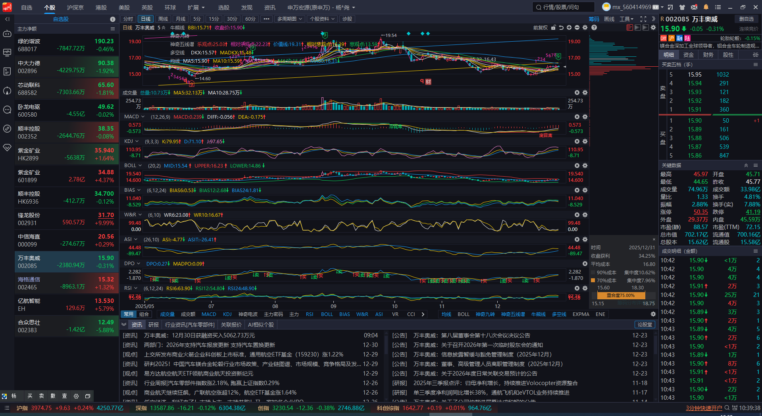Open the 多周期图 dropdown
The image size is (762, 416).
tap(290, 19)
